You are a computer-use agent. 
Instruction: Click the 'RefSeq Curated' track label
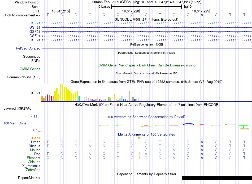pos(28,48)
